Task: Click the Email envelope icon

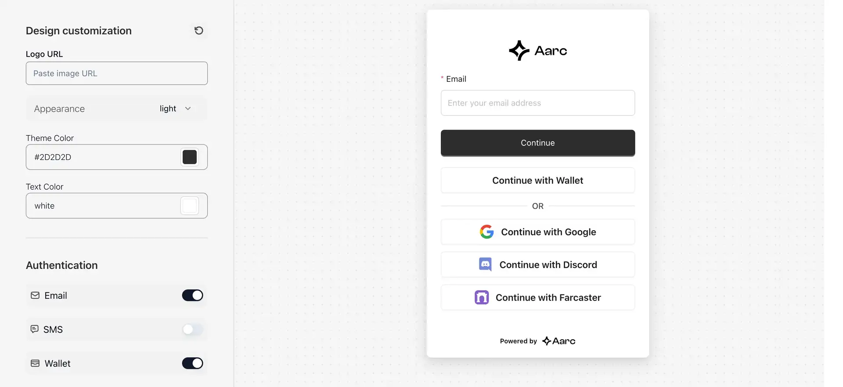Action: 35,296
